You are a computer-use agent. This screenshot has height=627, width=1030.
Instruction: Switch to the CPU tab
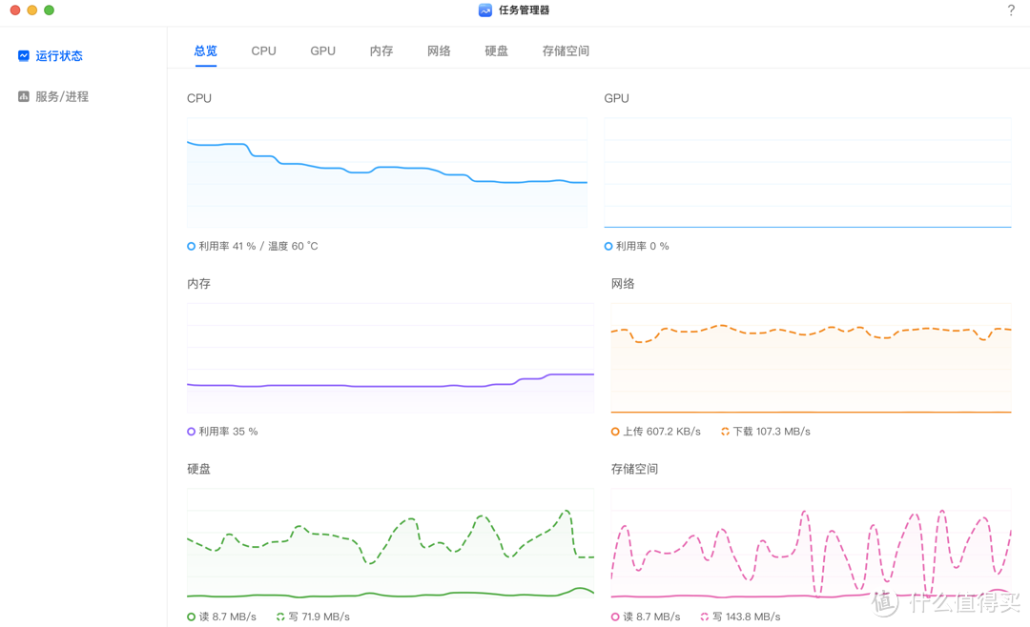(x=263, y=51)
